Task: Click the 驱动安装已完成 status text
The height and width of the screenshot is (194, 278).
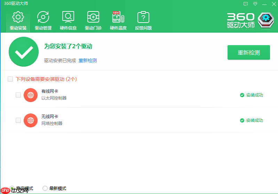Action: pos(60,60)
